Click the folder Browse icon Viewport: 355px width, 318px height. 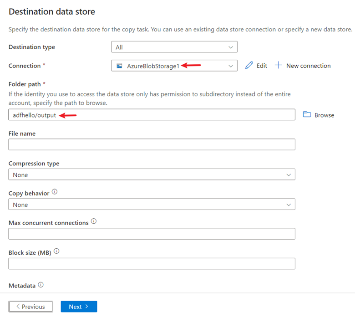307,115
